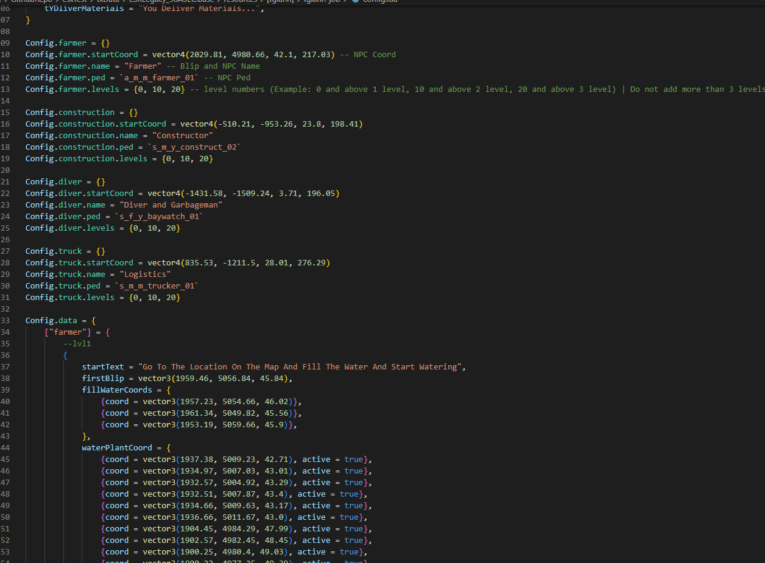Click coord vector3(1937.38, 5009.23, 42.71) entry
This screenshot has width=765, height=563.
[236, 460]
